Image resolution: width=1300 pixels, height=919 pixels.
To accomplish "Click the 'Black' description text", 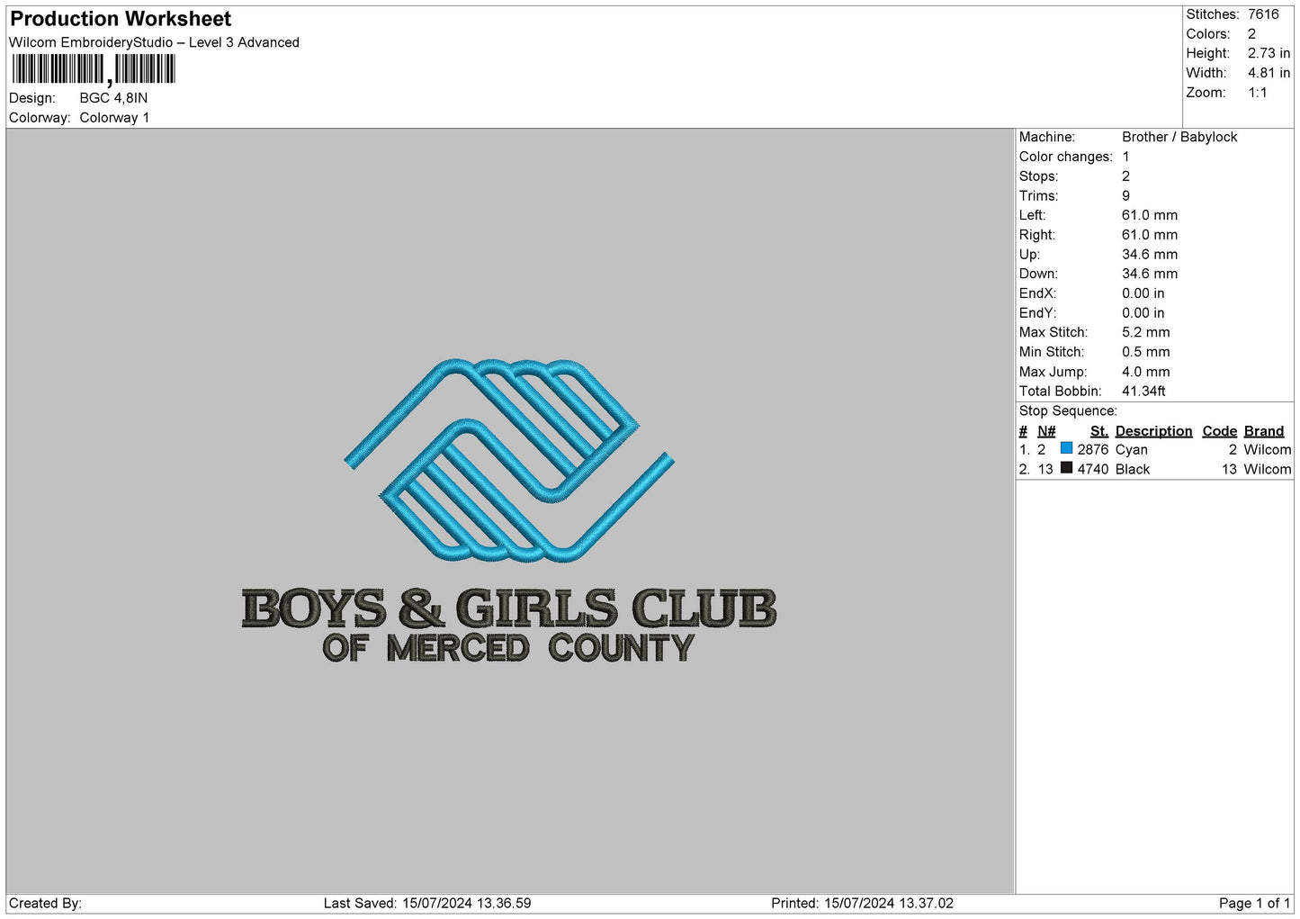I will pos(1133,470).
